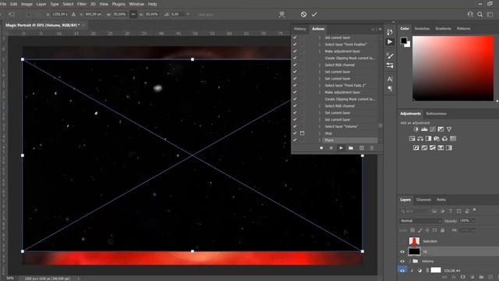
Task: Create new action icon in Actions panel
Action: pos(362,148)
